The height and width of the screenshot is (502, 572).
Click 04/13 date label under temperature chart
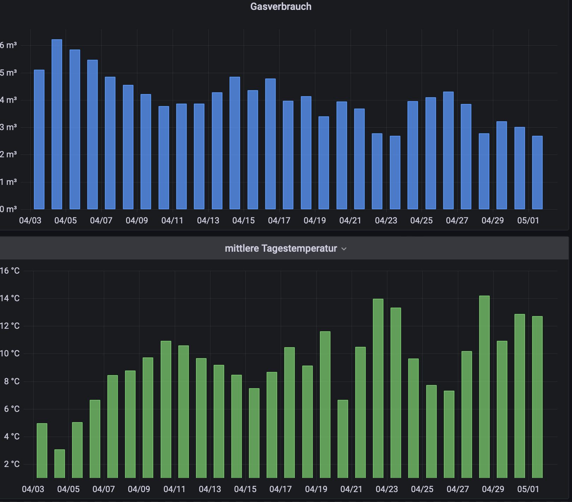pos(210,489)
